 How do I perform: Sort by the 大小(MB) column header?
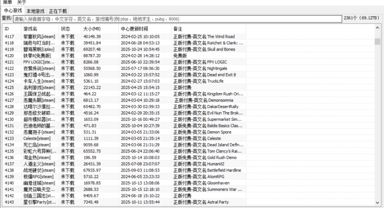click(100, 29)
